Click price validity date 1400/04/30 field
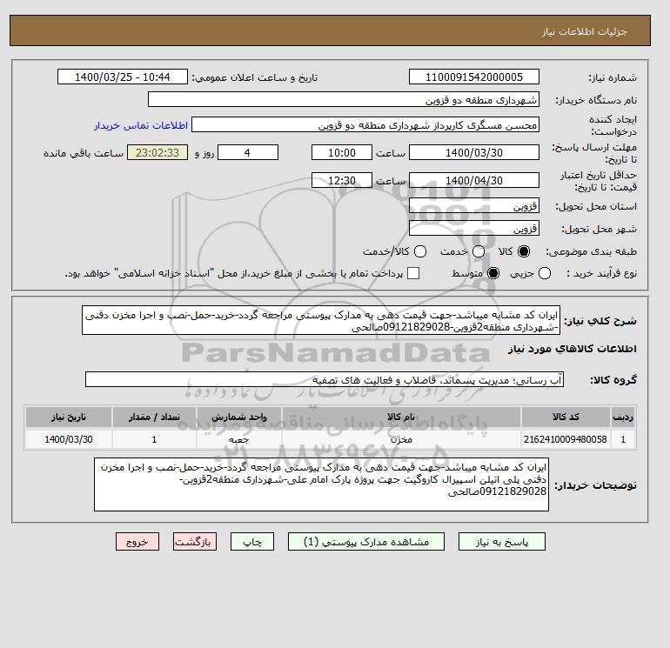670x648 pixels. click(474, 180)
